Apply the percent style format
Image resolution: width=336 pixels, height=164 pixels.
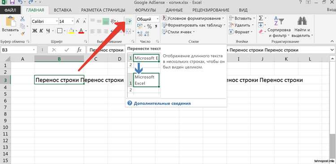pos(149,26)
